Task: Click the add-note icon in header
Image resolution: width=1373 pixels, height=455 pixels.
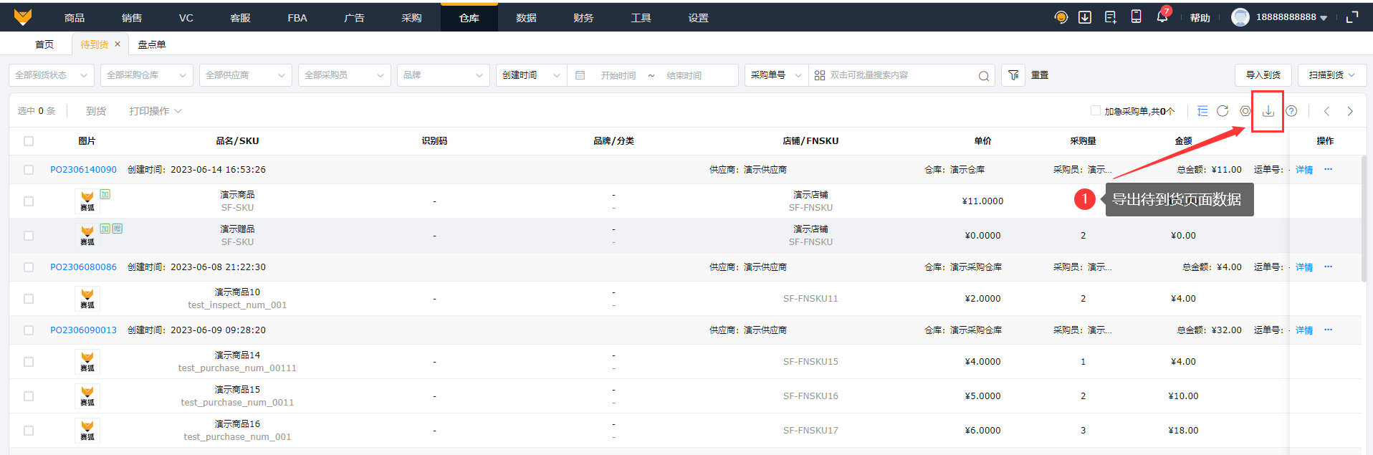Action: tap(1111, 17)
